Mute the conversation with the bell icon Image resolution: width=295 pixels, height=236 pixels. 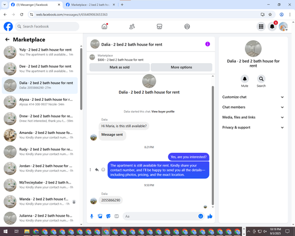click(245, 79)
